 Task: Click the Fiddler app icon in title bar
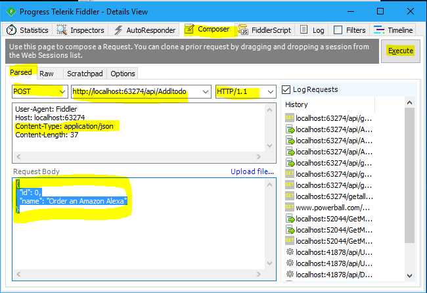11,12
